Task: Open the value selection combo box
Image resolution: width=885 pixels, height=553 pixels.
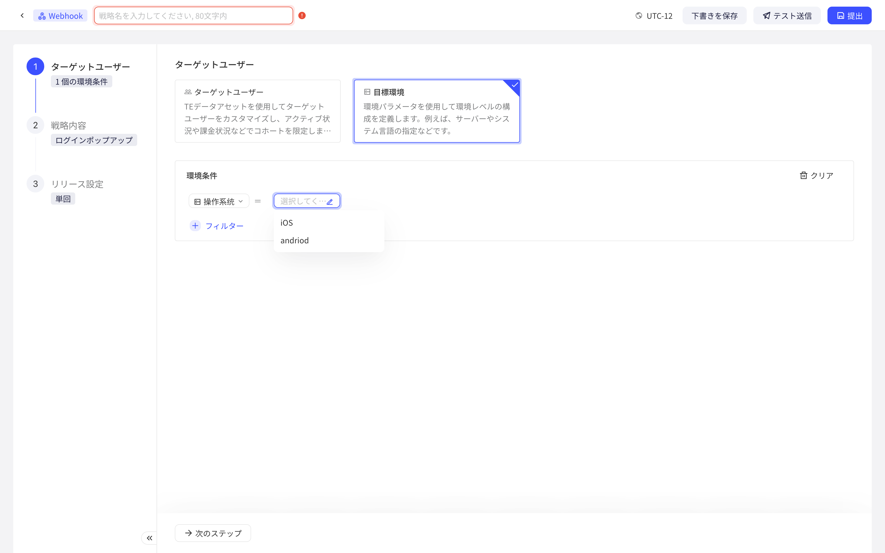Action: click(x=306, y=201)
